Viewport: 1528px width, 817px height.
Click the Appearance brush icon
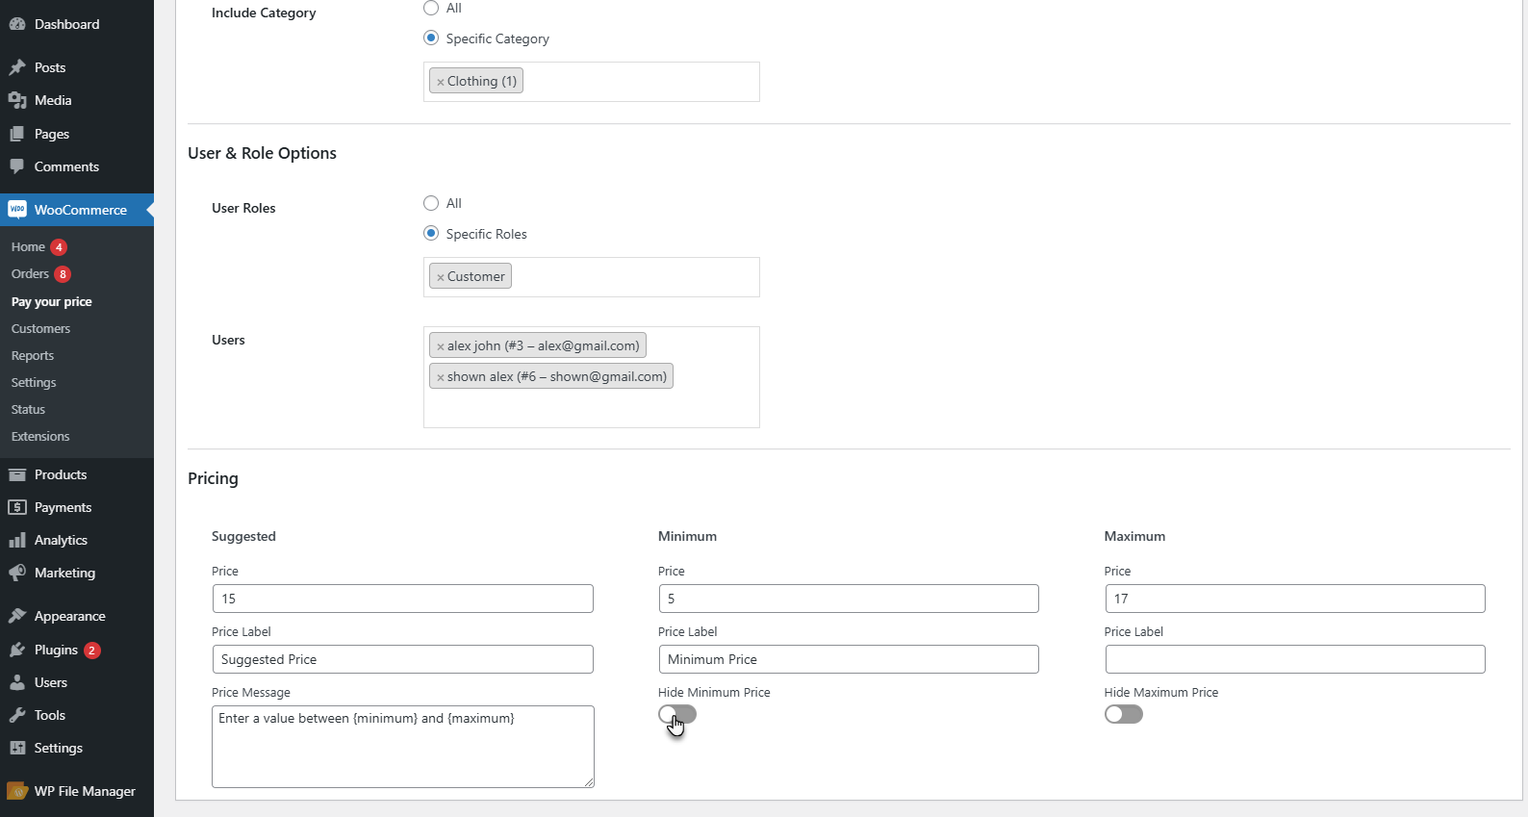click(17, 616)
